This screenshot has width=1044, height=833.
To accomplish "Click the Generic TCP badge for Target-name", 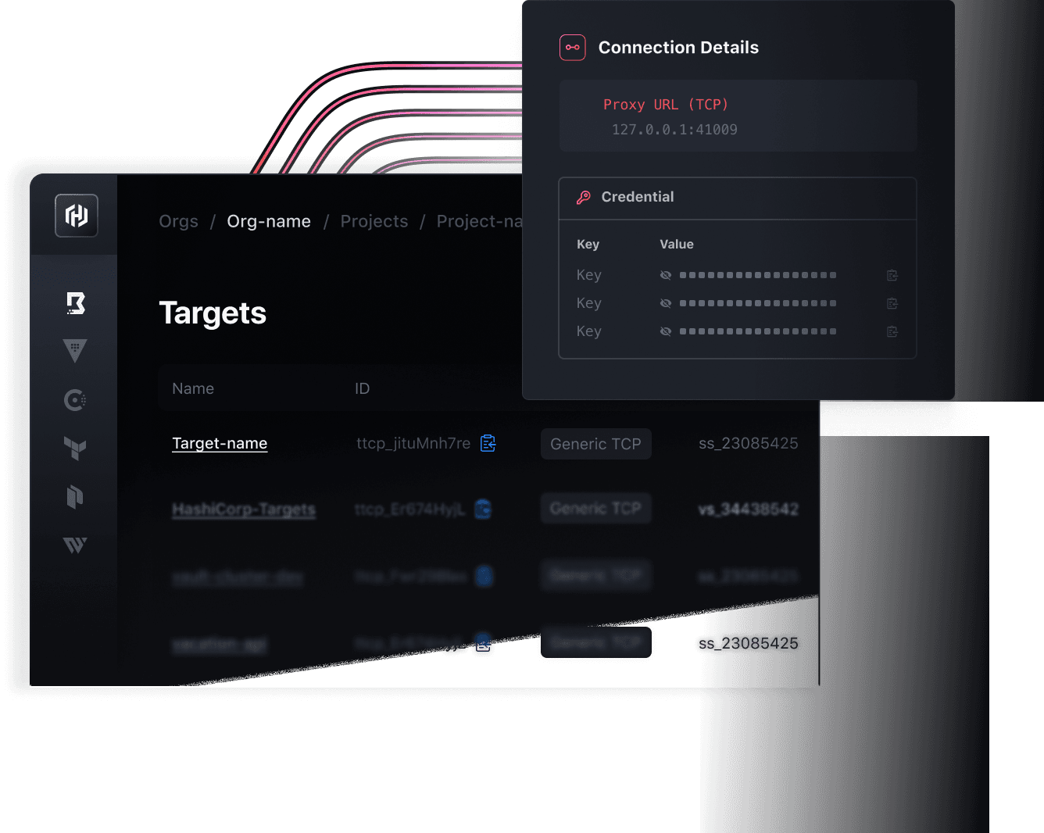I will tap(595, 444).
